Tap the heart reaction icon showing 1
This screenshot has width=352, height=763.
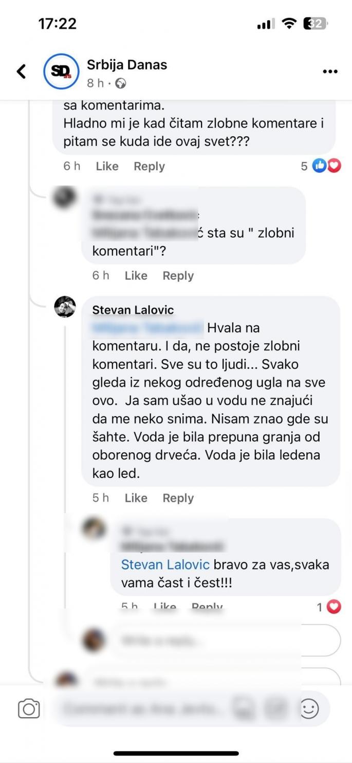[334, 607]
